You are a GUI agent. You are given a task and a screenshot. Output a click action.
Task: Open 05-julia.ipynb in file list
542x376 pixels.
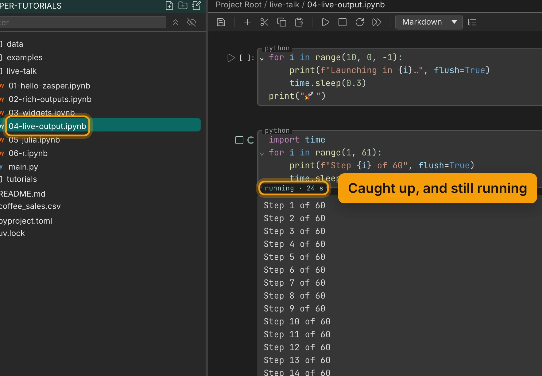pos(34,140)
